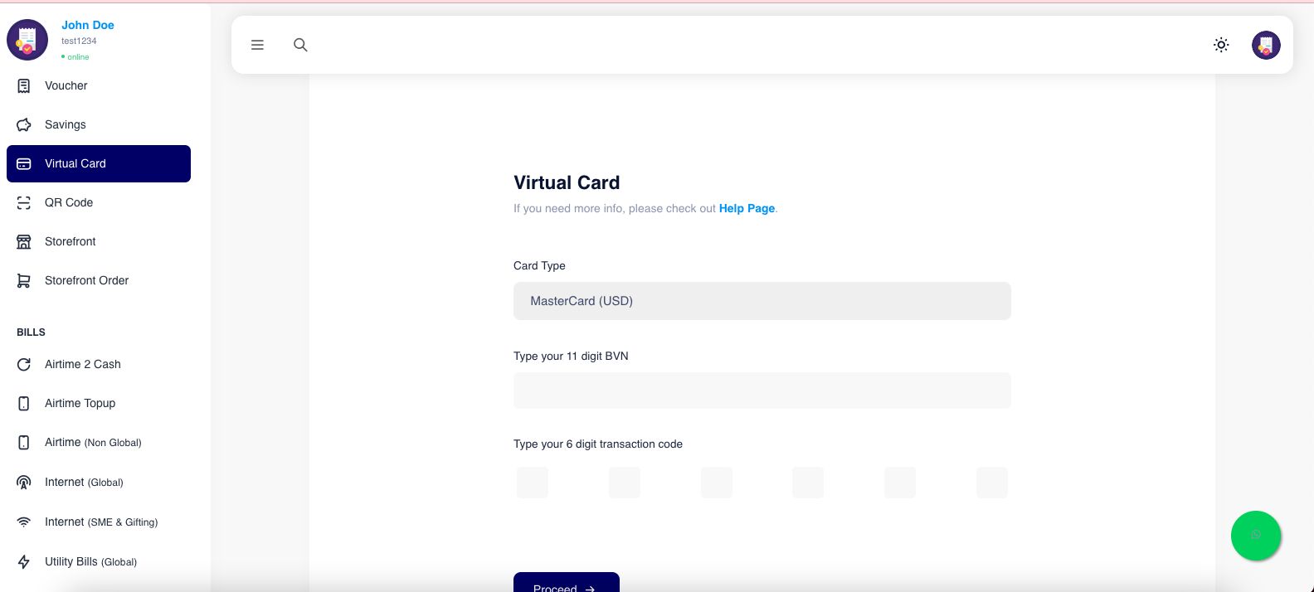Focus the 11 digit BVN field
This screenshot has height=592, width=1314.
[x=762, y=391]
